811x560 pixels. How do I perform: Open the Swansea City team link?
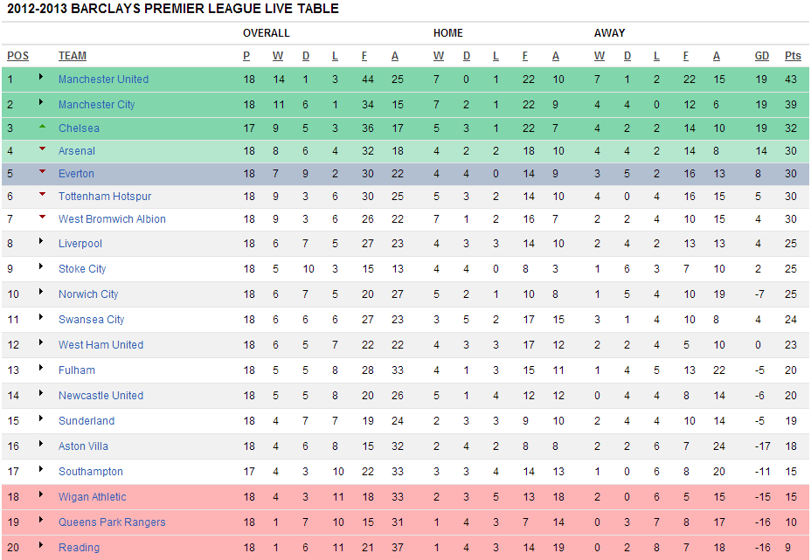tap(92, 320)
